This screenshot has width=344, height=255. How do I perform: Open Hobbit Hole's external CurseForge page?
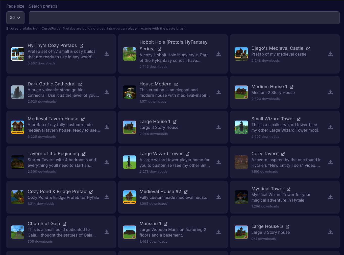[x=159, y=49]
